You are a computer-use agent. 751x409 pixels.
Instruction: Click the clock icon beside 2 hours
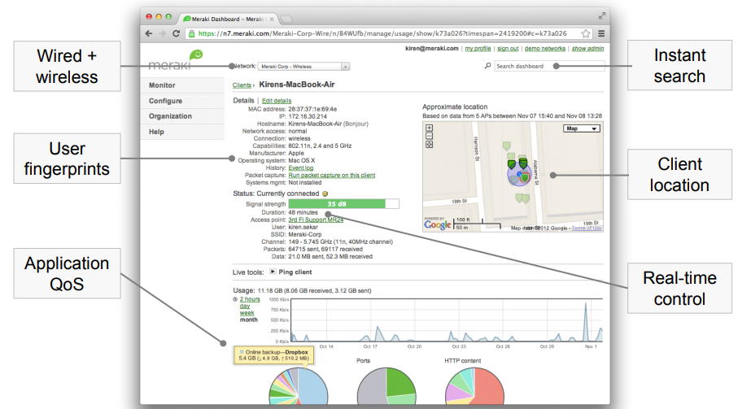(x=235, y=299)
